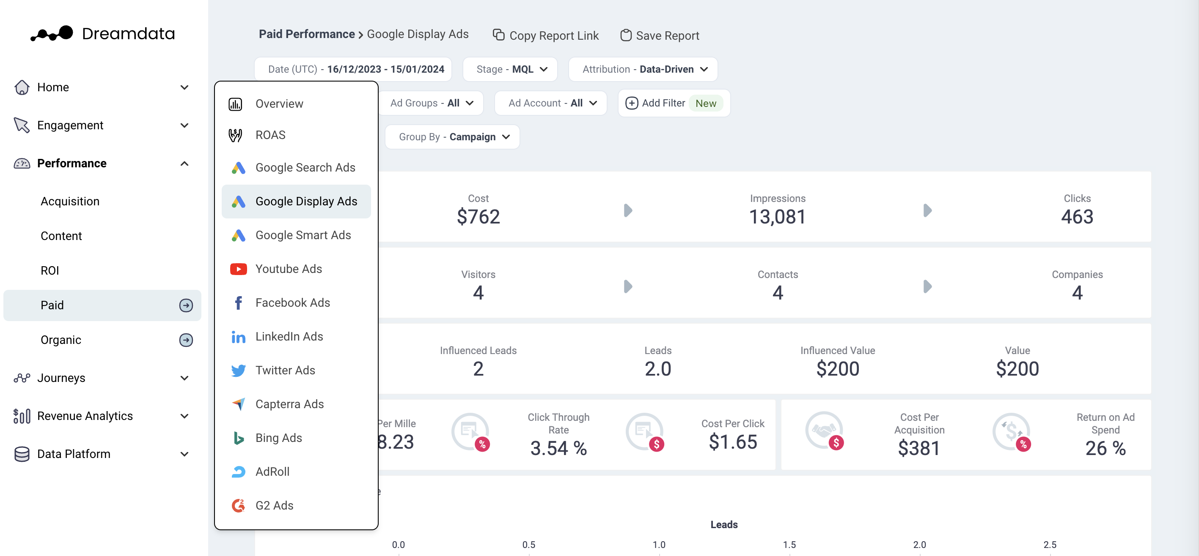Click the 26 % Return on Ad Spend value
Image resolution: width=1199 pixels, height=556 pixels.
(x=1105, y=448)
